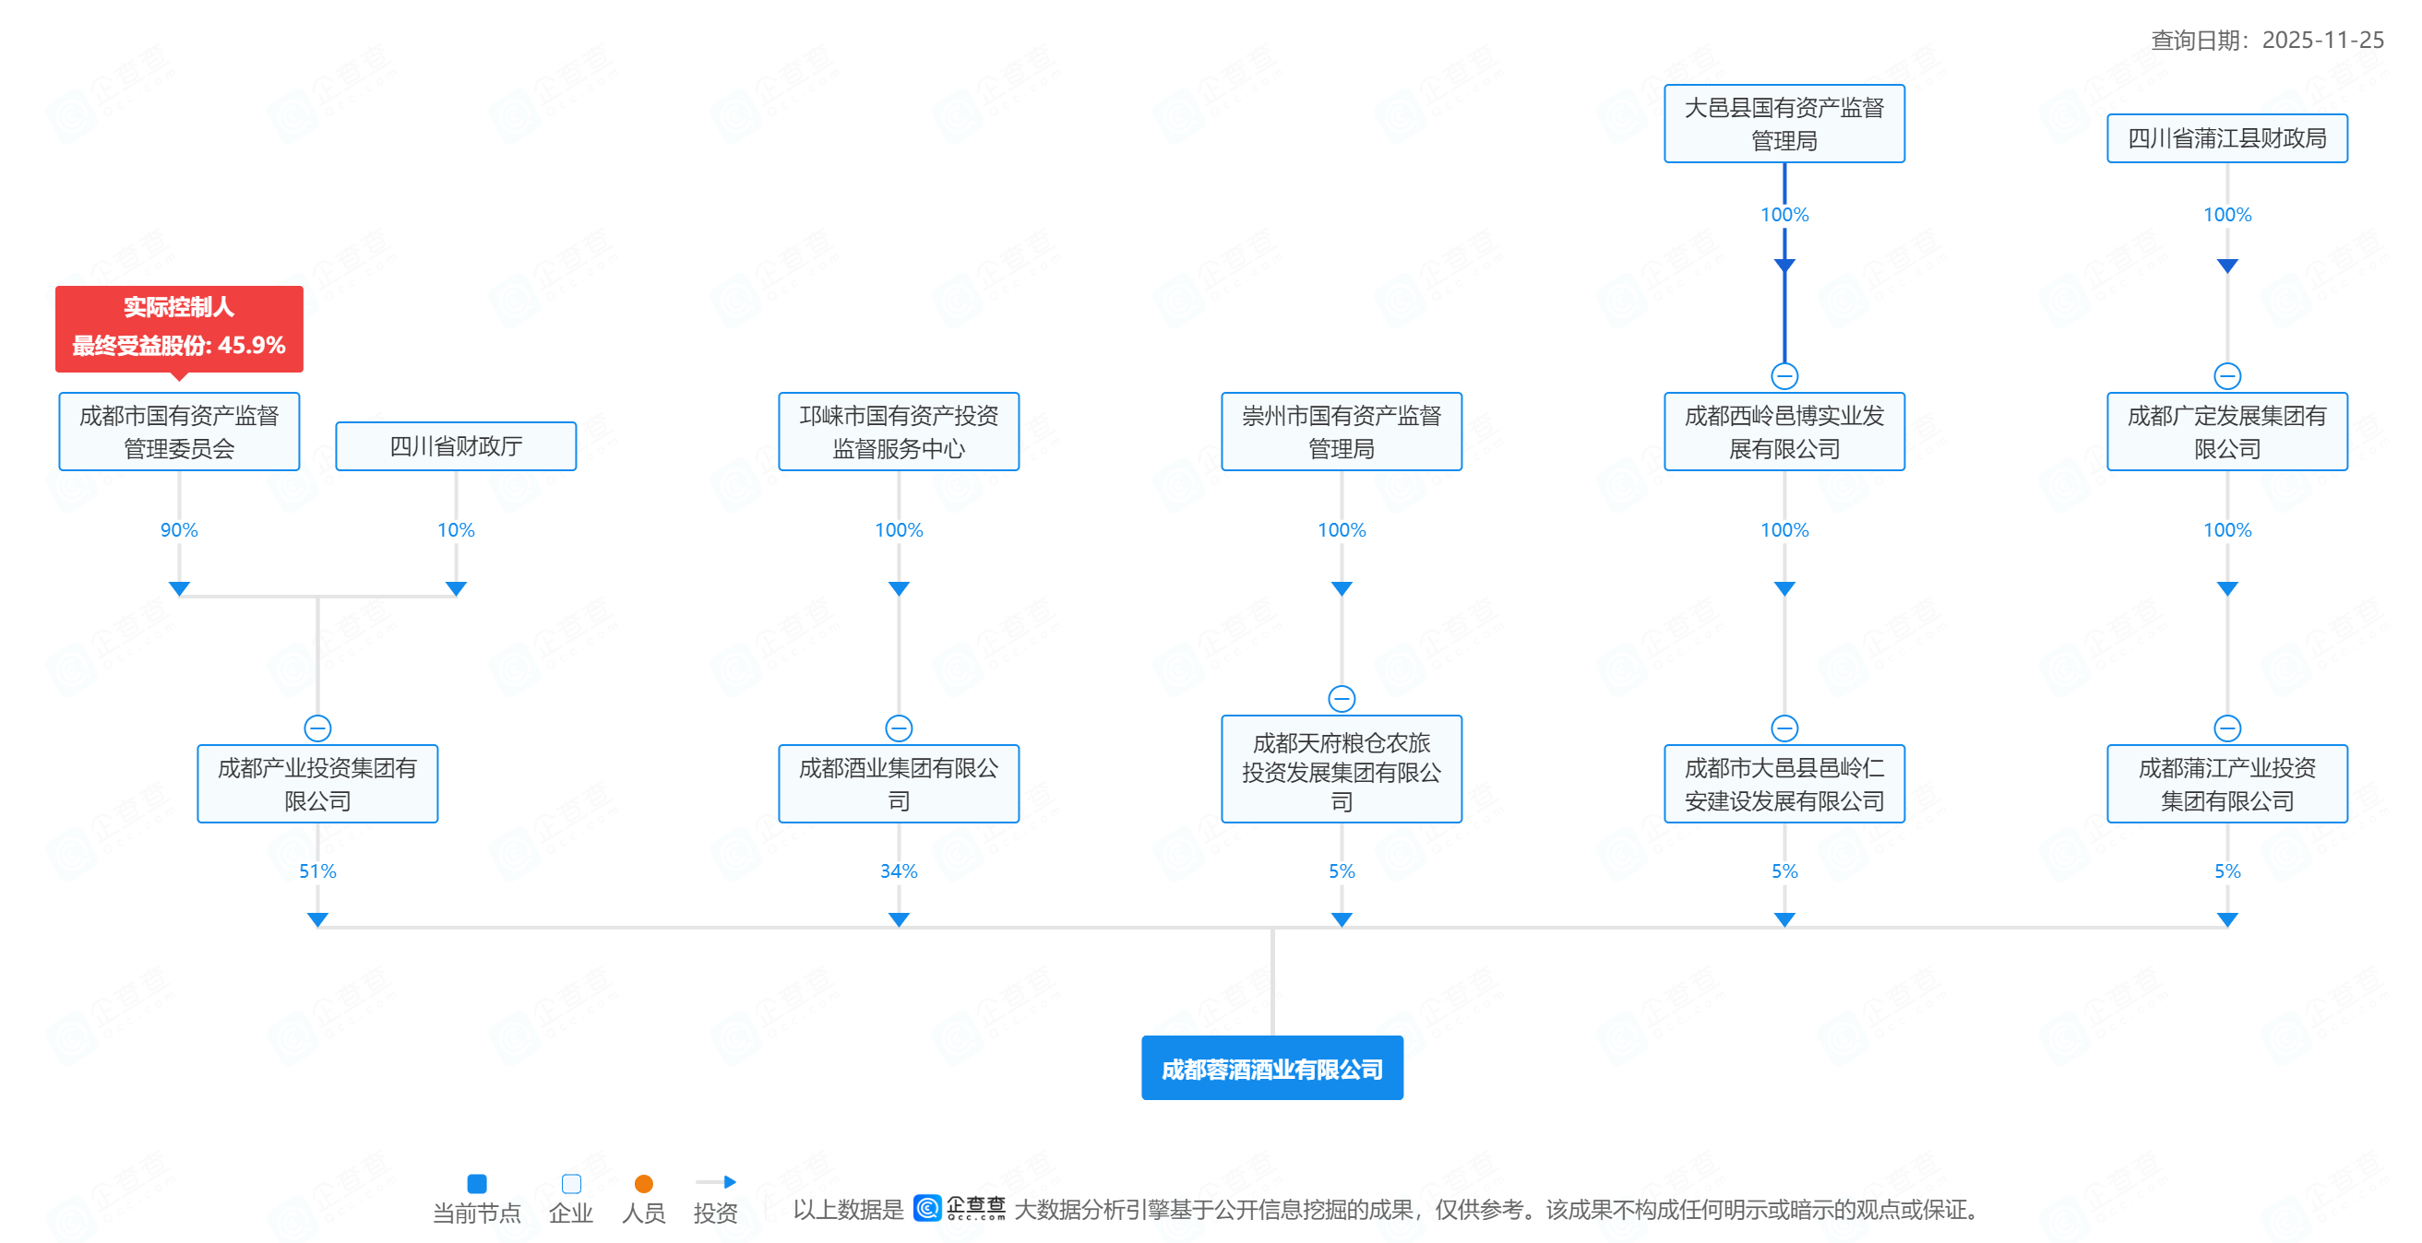Collapse 成都蒲江产业投资集团 branch

2227,728
